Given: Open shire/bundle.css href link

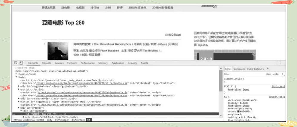Looking at the screenshot, I should (83, 83).
